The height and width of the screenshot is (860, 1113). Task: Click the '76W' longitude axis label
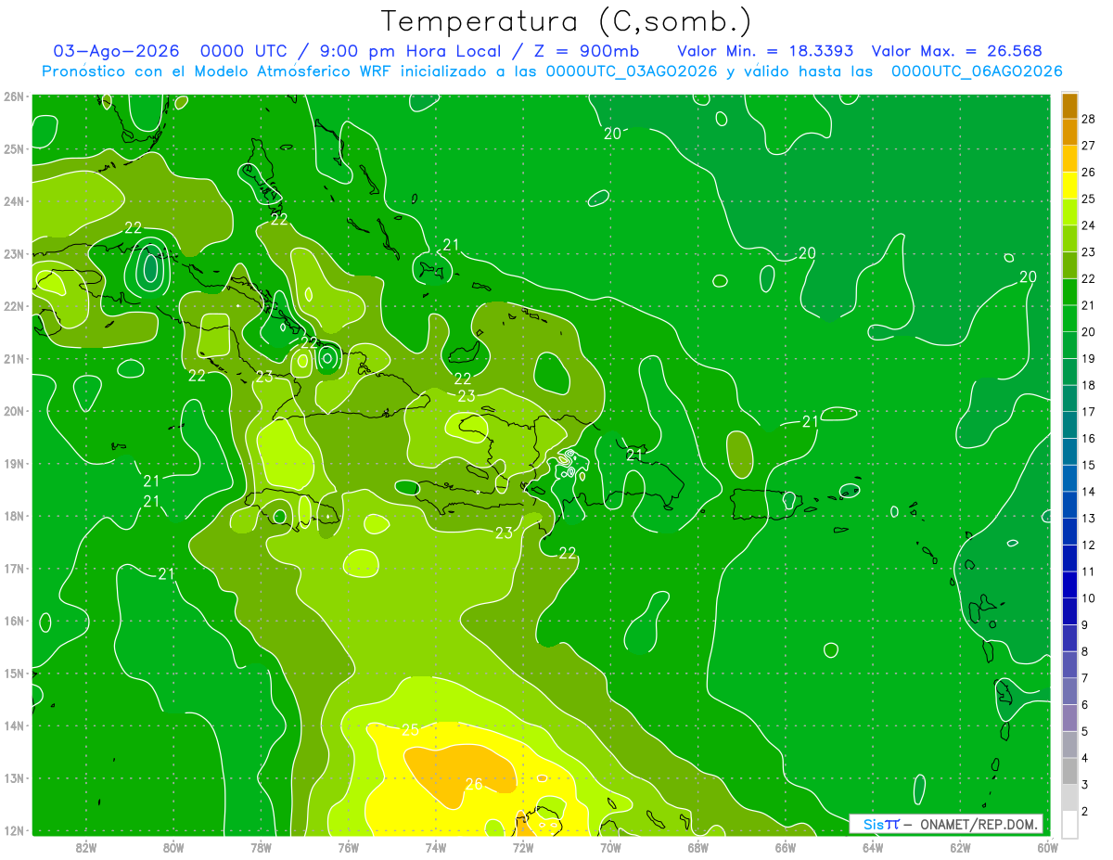click(x=348, y=847)
